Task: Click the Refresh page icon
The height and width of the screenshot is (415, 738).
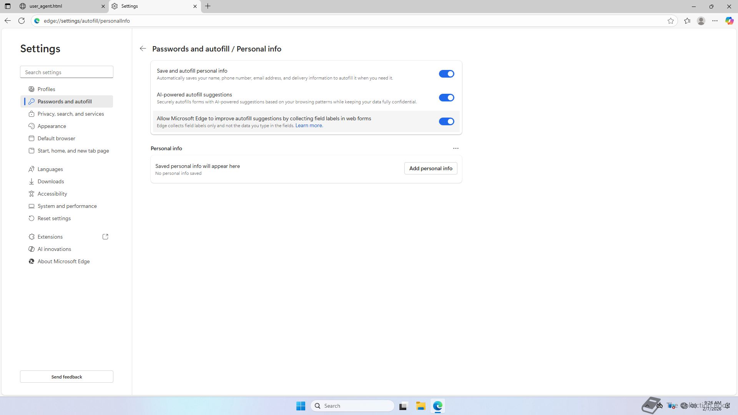Action: pyautogui.click(x=22, y=21)
